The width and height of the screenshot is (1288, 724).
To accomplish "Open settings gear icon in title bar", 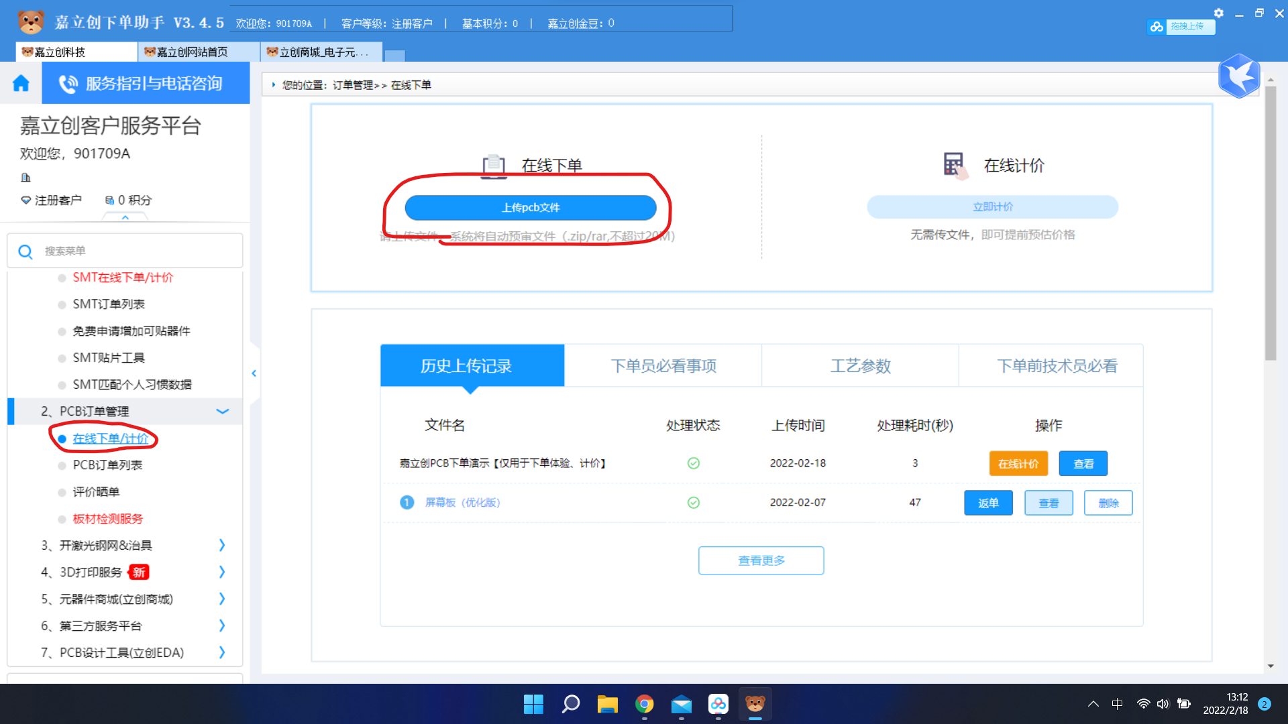I will click(x=1219, y=13).
